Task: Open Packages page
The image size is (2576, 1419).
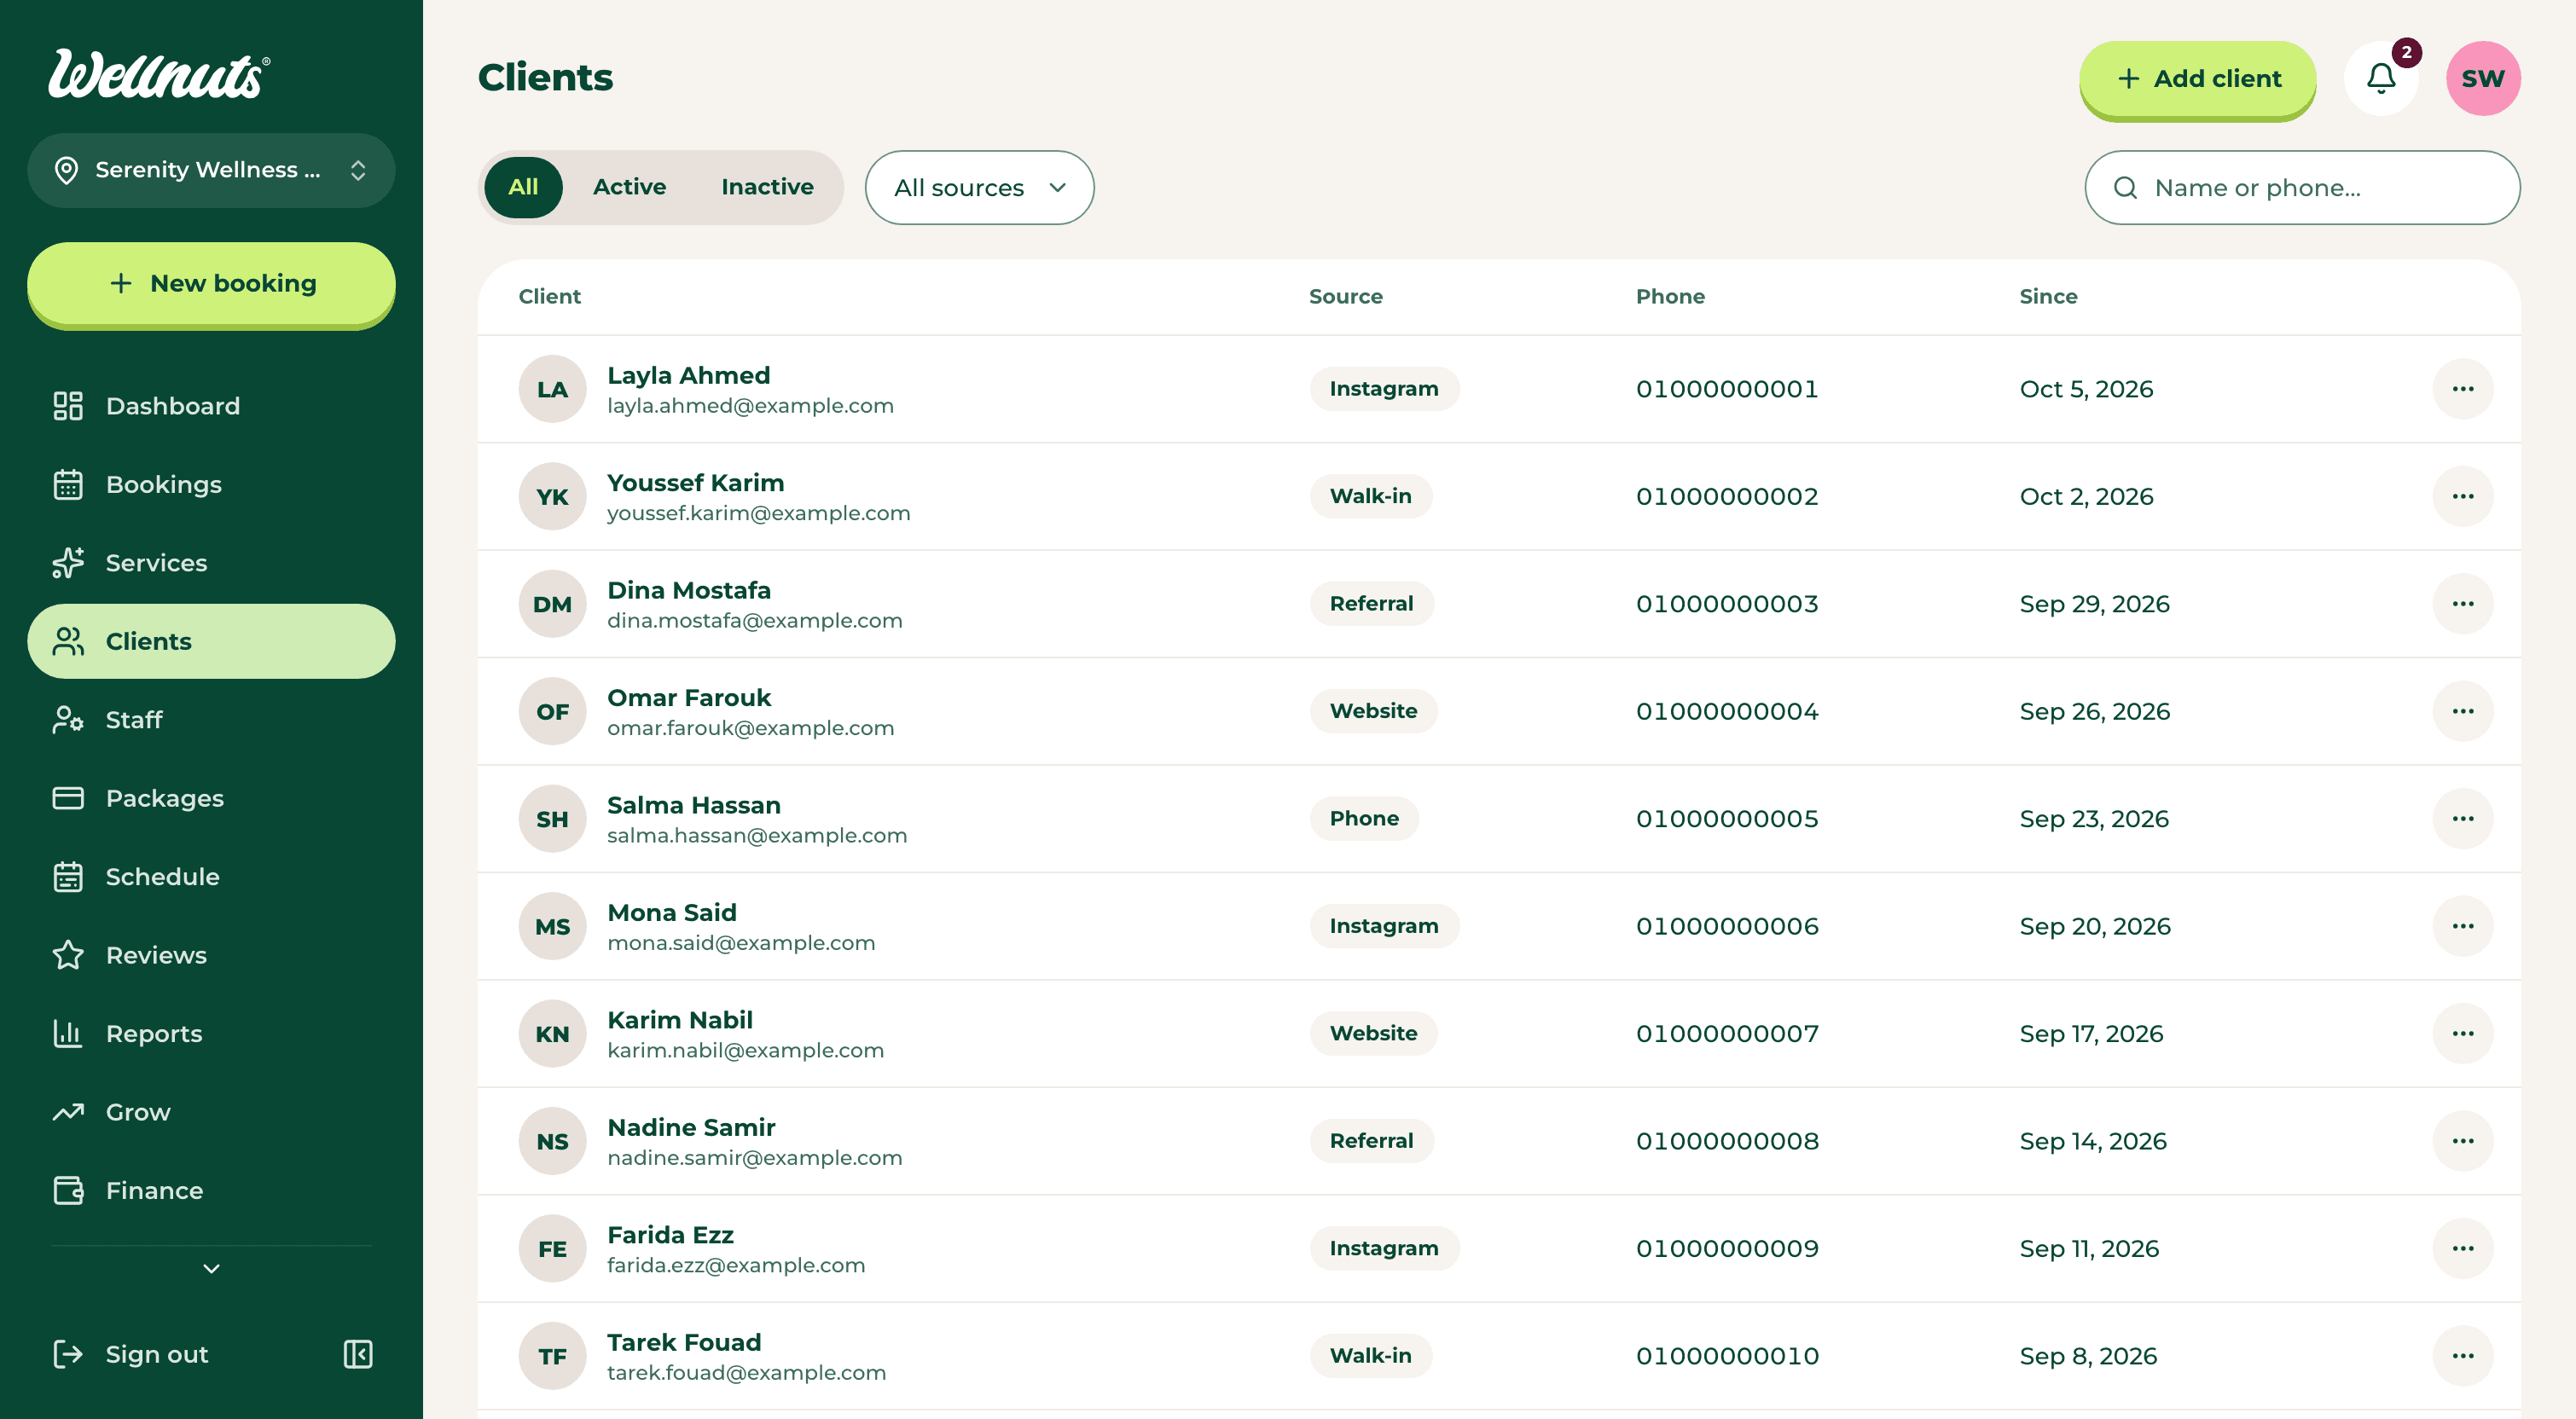Action: pyautogui.click(x=211, y=798)
